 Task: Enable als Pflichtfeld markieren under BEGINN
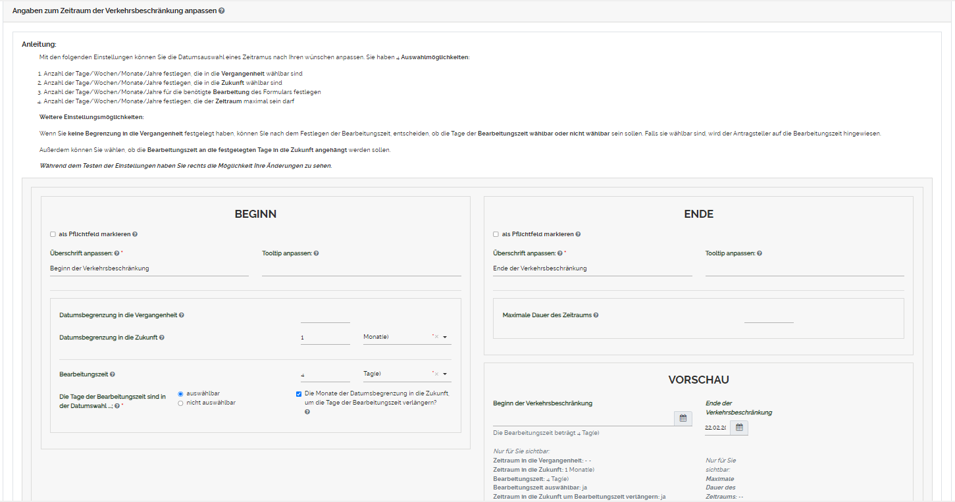[52, 234]
